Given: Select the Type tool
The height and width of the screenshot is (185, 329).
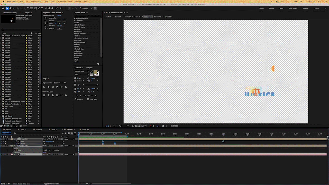Looking at the screenshot, I should tap(42, 8).
